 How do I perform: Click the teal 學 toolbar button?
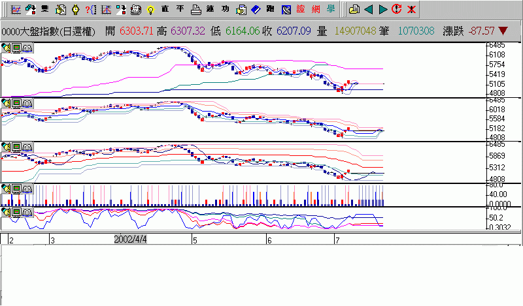coord(331,9)
